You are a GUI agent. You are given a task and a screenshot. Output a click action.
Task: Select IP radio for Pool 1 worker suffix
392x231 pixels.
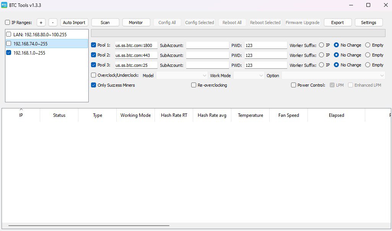click(321, 45)
